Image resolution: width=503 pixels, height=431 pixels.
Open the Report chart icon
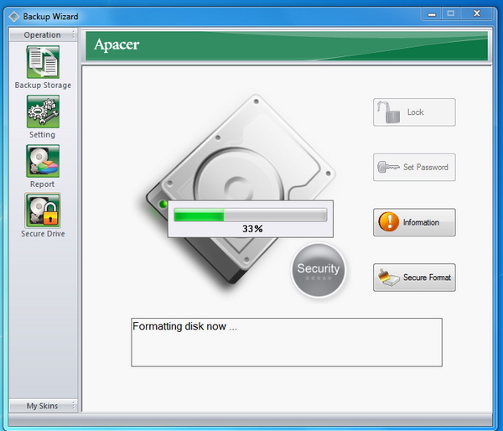[x=43, y=161]
